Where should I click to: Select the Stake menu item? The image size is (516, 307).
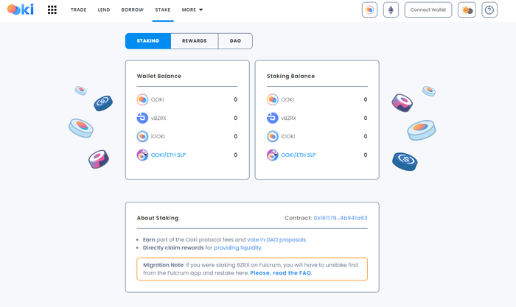pos(163,10)
